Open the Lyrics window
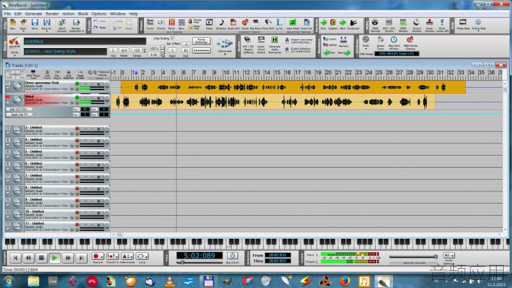Image resolution: width=512 pixels, height=288 pixels. pyautogui.click(x=279, y=24)
